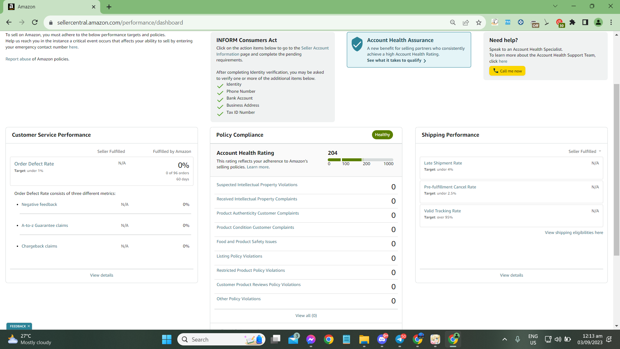Open the Order Defect Rate metric
The width and height of the screenshot is (620, 349).
[x=34, y=164]
